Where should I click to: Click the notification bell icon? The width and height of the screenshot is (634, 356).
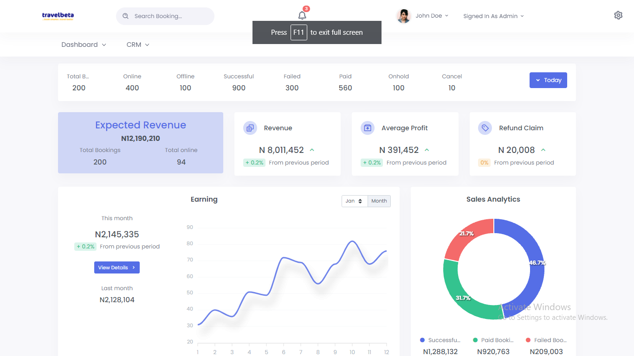click(x=302, y=15)
